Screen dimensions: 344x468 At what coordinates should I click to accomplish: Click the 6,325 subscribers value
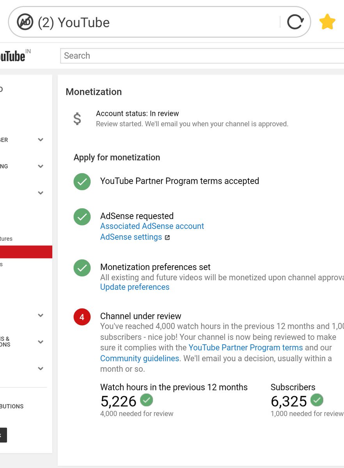click(289, 401)
